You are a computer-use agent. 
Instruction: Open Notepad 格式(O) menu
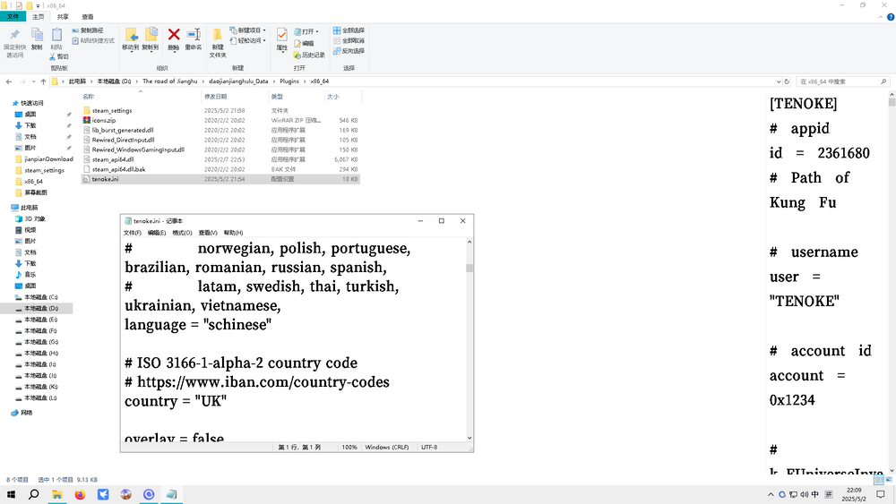tap(182, 233)
